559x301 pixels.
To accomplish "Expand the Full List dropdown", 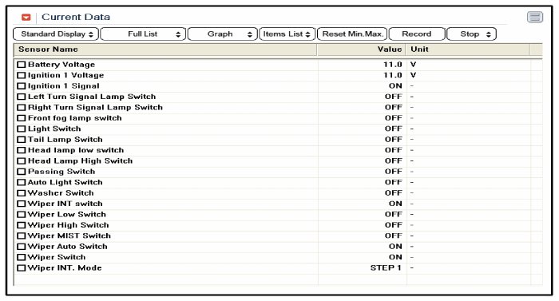I will pos(143,34).
